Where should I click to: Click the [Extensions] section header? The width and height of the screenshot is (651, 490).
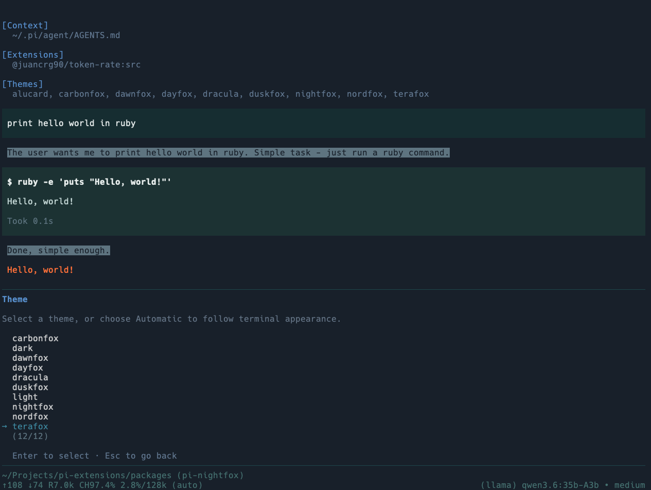(x=33, y=55)
